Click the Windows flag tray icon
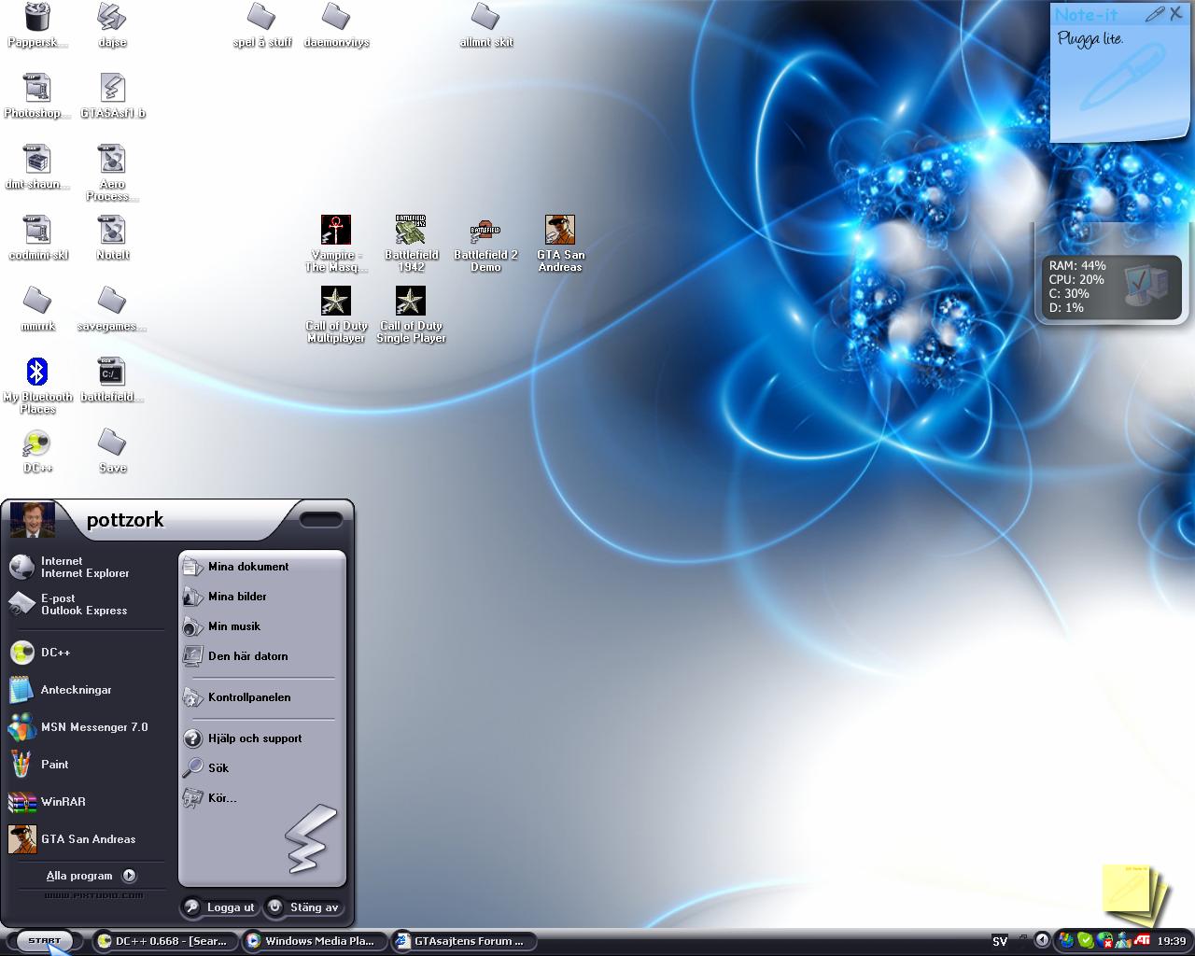The width and height of the screenshot is (1195, 956). pyautogui.click(x=1067, y=940)
